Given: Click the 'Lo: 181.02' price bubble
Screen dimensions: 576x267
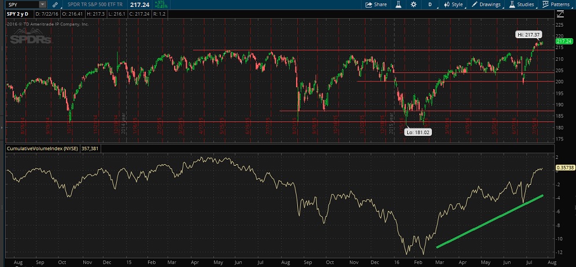Looking at the screenshot, I should point(418,133).
